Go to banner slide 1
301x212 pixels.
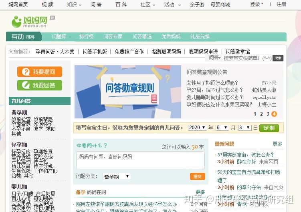pyautogui.click(x=255, y=114)
